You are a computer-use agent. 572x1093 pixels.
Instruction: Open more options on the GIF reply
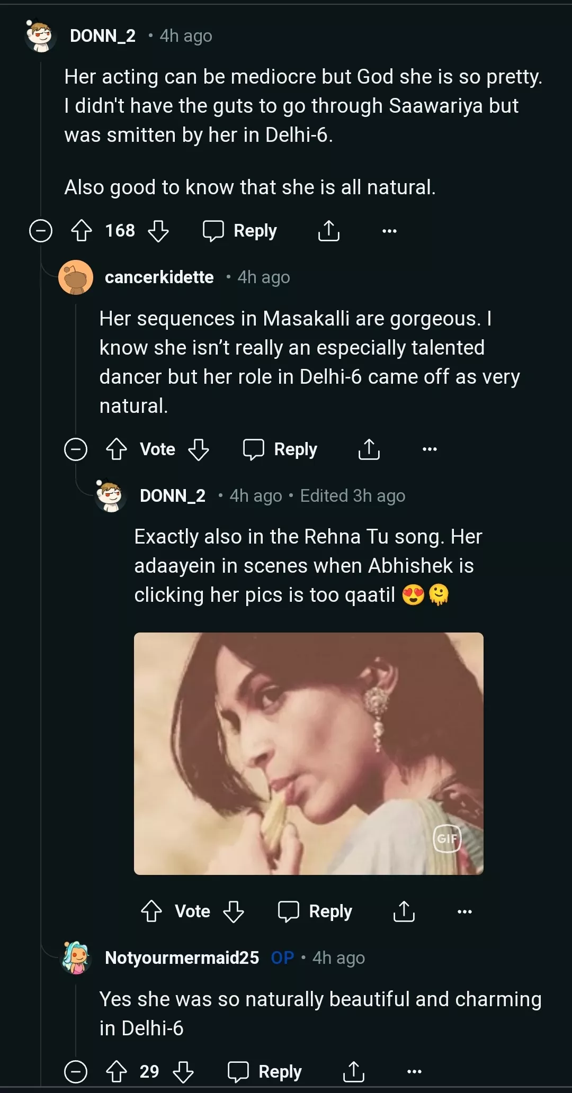coord(464,911)
